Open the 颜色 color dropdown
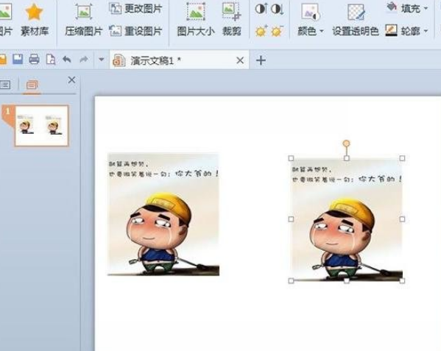 click(x=311, y=19)
